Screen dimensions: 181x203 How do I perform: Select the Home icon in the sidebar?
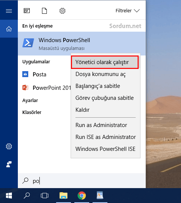[9, 29]
